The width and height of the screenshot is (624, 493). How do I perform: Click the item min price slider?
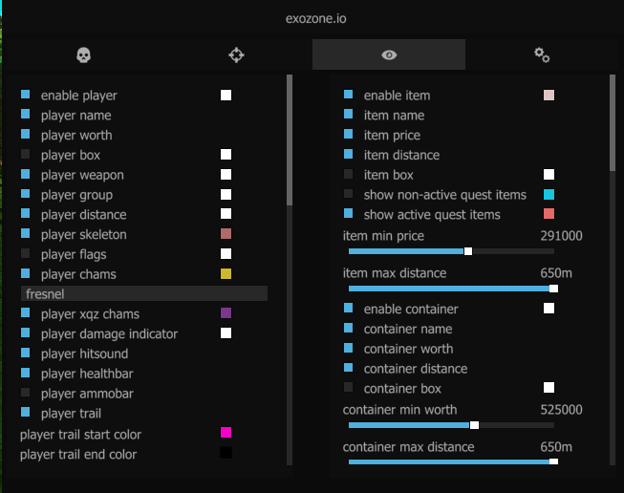click(x=468, y=251)
